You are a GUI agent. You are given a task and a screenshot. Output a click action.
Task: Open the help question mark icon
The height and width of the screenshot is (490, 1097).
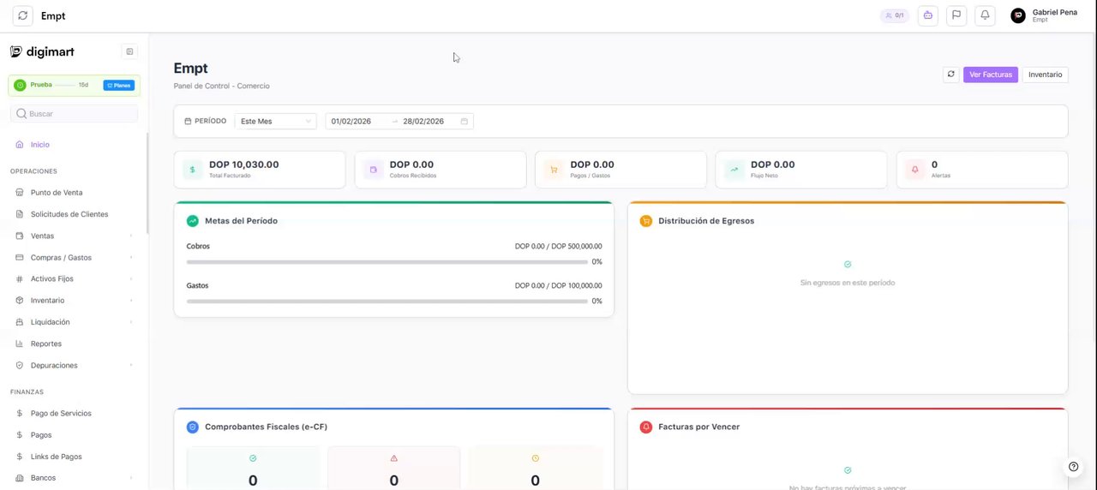click(1073, 467)
